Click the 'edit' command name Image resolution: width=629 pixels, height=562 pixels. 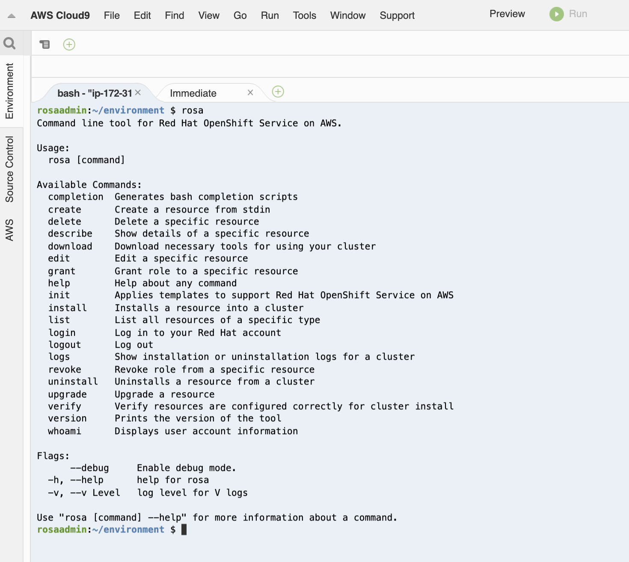pos(59,258)
